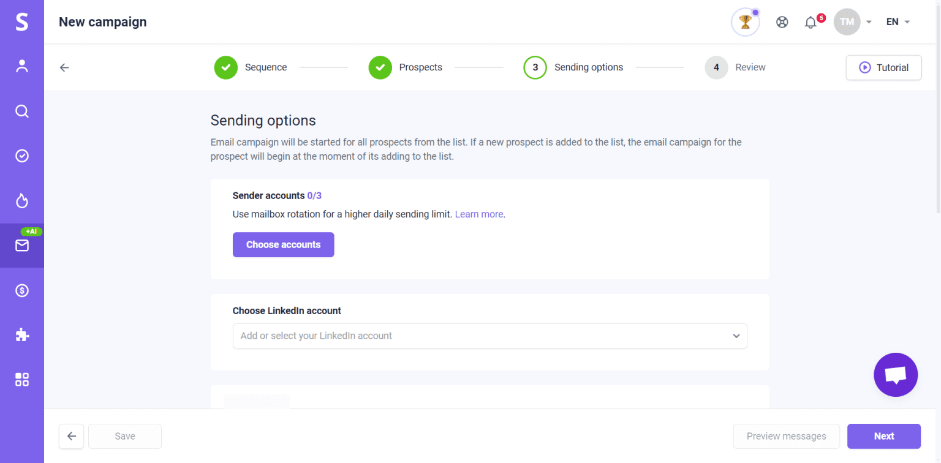Select the Email Finder magnifier icon

coord(22,111)
